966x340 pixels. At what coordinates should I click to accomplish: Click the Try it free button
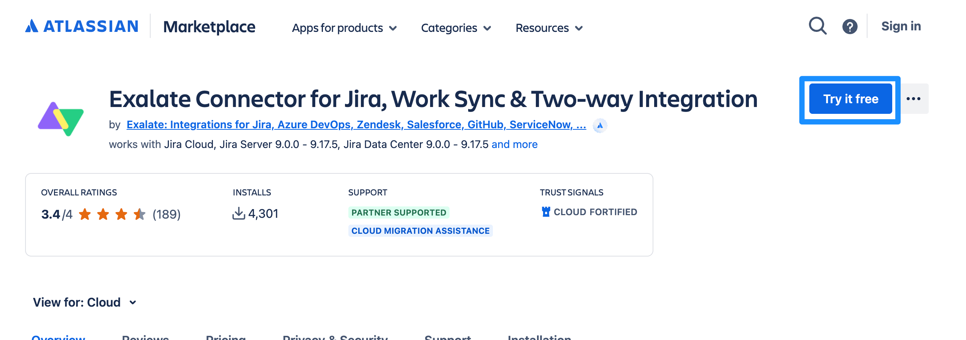851,99
